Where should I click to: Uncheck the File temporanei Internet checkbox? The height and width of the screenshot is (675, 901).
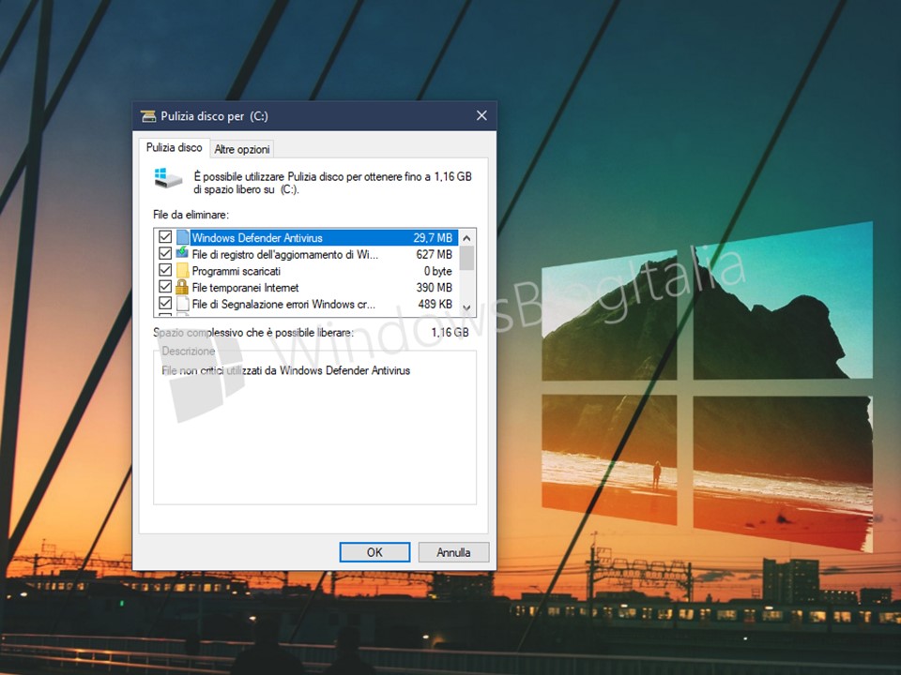pyautogui.click(x=165, y=288)
